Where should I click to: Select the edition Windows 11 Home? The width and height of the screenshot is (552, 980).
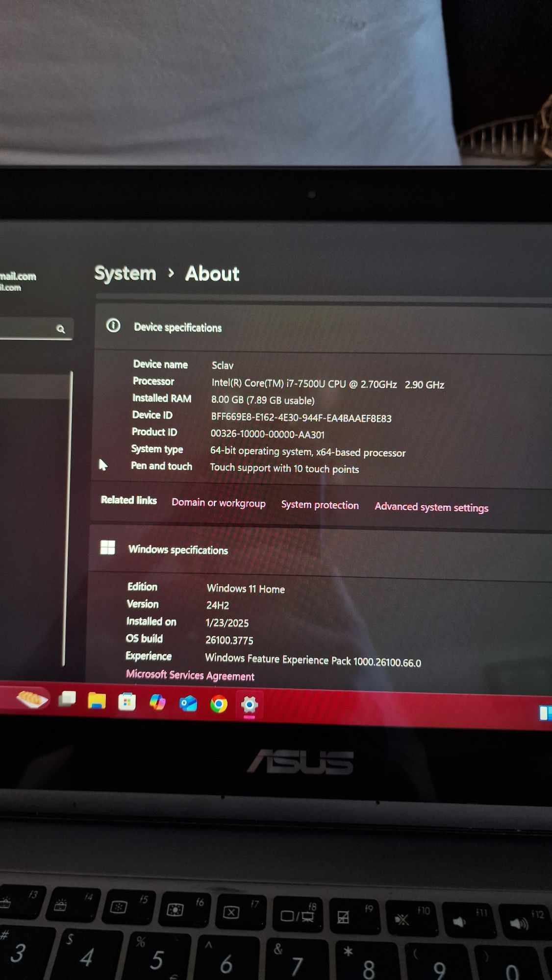(x=246, y=589)
